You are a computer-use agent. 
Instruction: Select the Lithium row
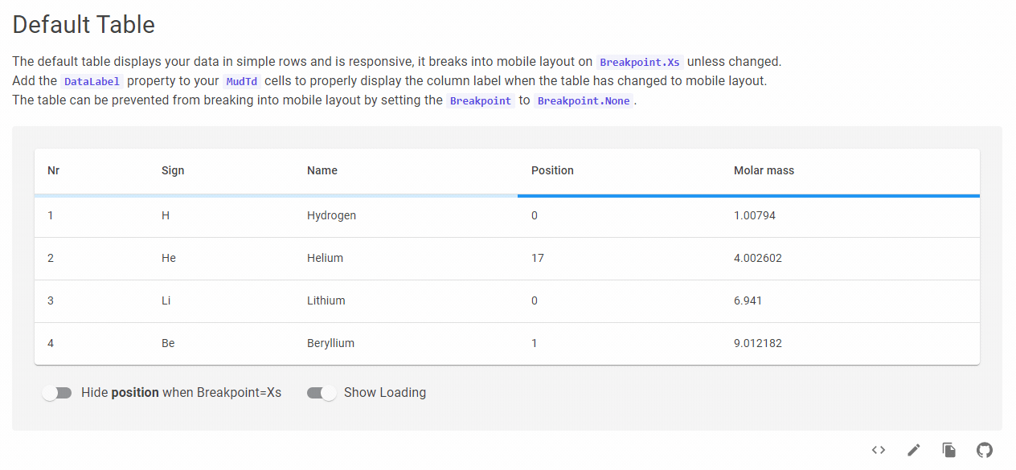tap(507, 301)
